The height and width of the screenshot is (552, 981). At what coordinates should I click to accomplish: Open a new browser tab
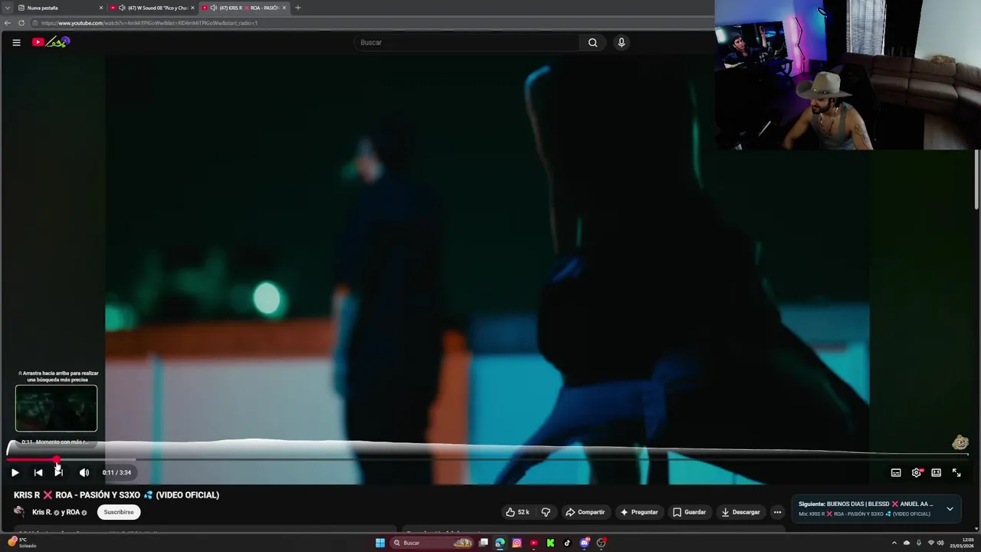tap(298, 8)
